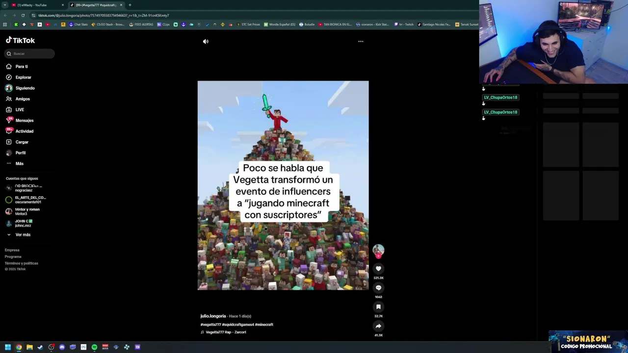
Task: Click the #squidcraftgames4 hashtag
Action: [238, 325]
